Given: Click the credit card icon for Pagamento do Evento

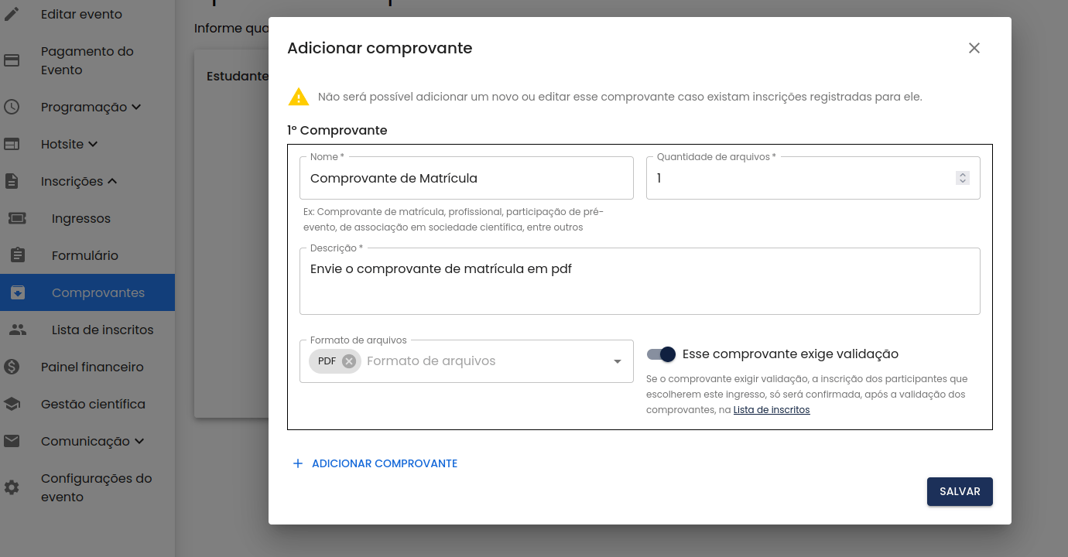Looking at the screenshot, I should 12,60.
